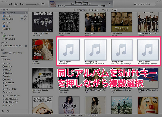Screen dimensions: 162x117
Task: Click the Teenage Dream now-playing artwork
Action: (53, 4)
